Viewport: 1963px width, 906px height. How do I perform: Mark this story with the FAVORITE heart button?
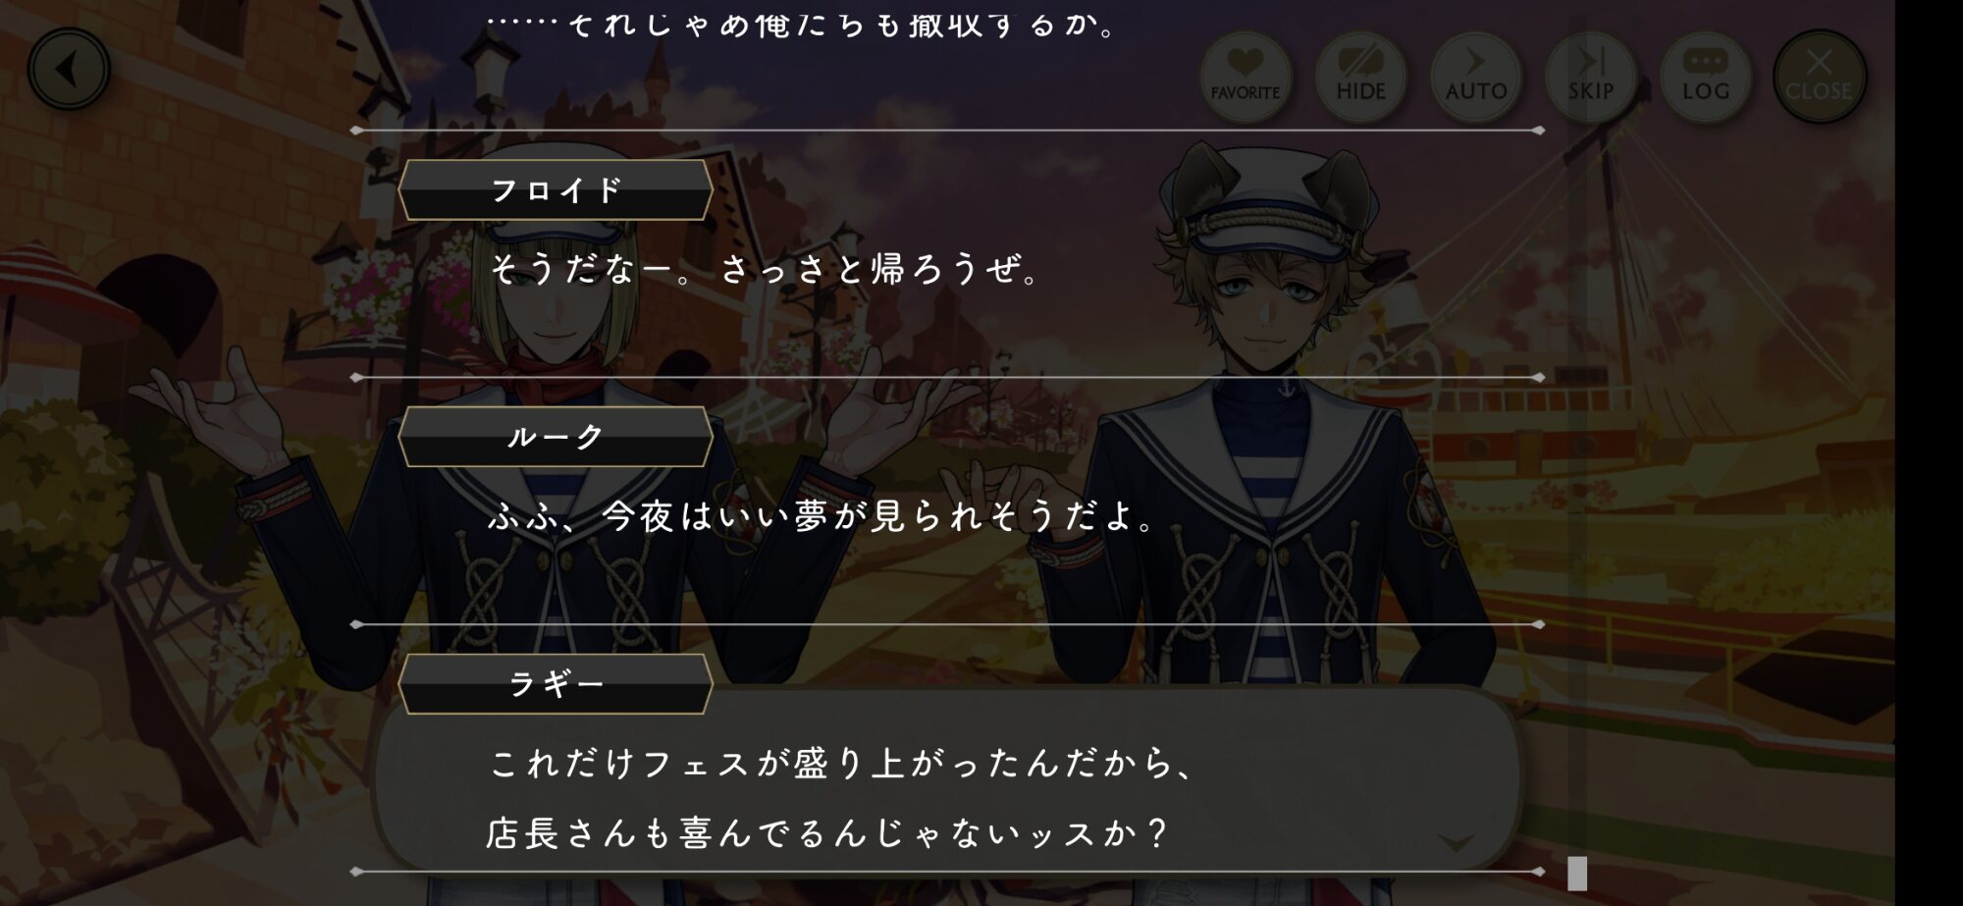1246,77
